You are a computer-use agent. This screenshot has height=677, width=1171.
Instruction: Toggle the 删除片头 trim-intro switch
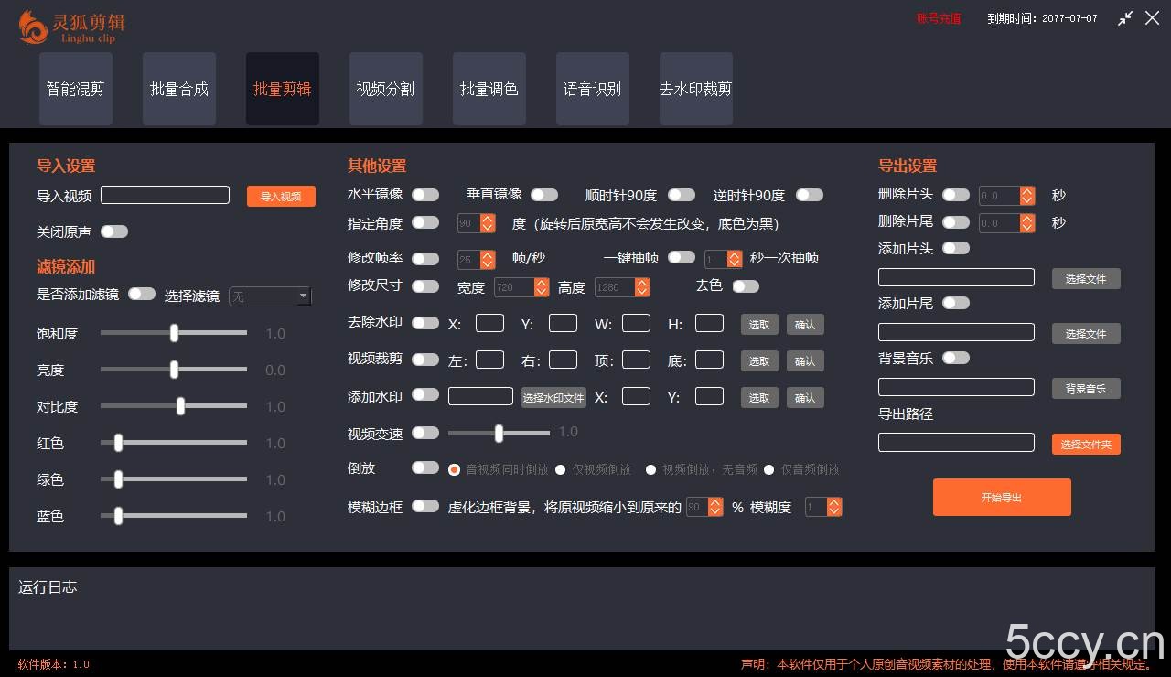point(956,194)
